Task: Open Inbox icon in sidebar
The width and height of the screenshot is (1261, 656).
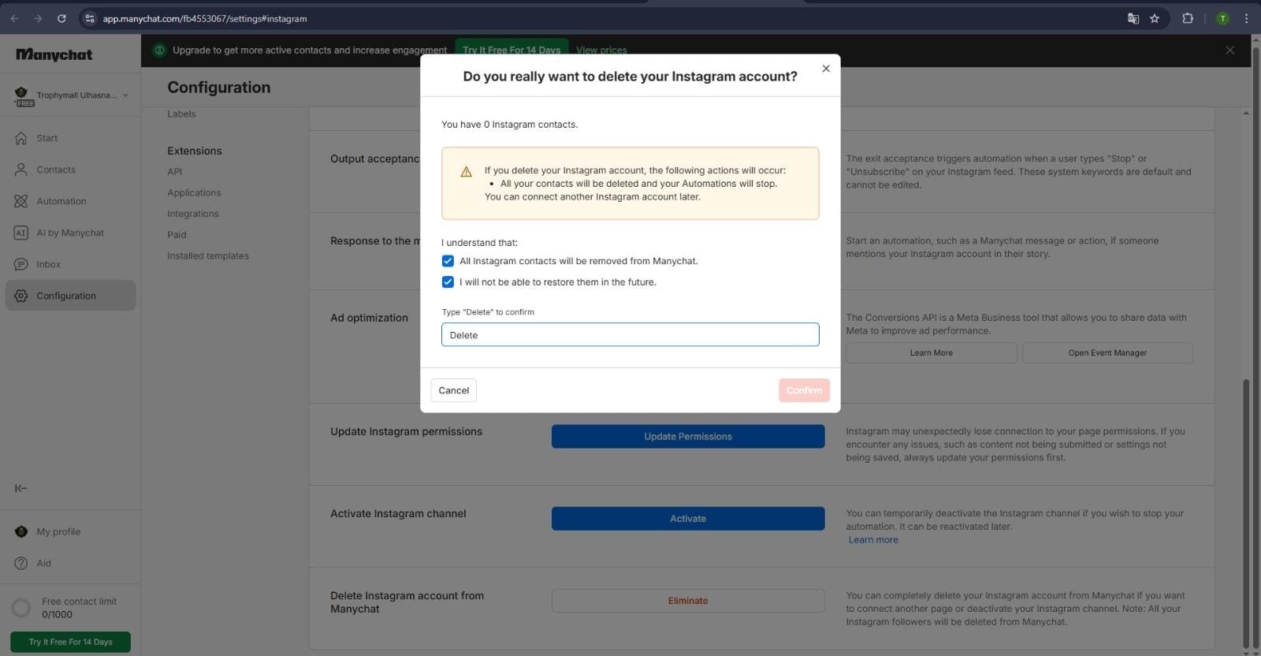Action: coord(21,264)
